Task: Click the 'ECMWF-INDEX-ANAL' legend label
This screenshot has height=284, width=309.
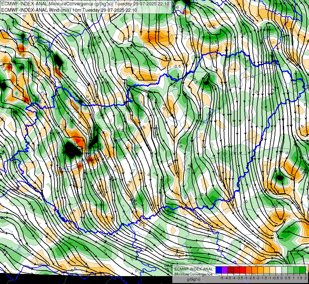Action: pos(193,269)
